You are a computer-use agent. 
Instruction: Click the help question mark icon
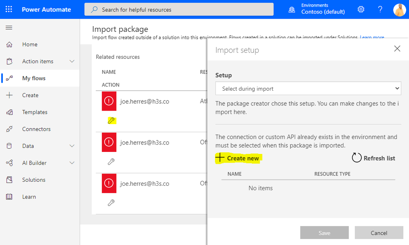380,9
